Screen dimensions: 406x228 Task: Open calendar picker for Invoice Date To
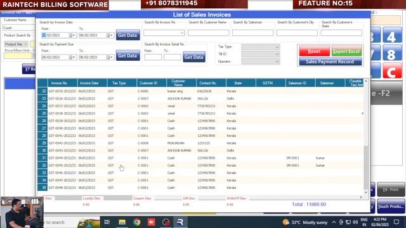pyautogui.click(x=110, y=35)
